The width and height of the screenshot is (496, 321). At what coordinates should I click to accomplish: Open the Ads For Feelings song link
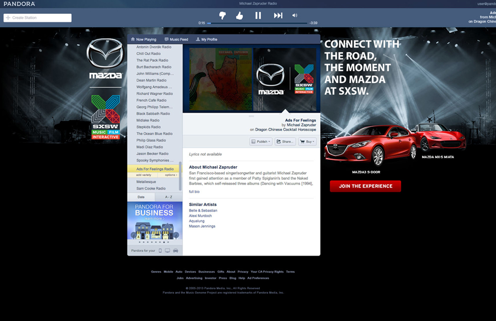301,120
